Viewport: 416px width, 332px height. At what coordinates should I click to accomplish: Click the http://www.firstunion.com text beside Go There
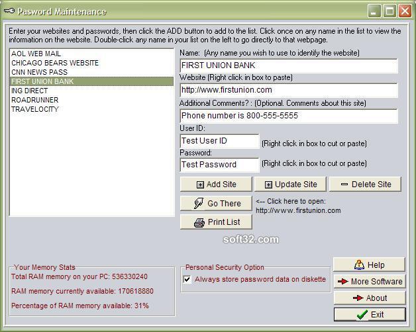(x=298, y=211)
